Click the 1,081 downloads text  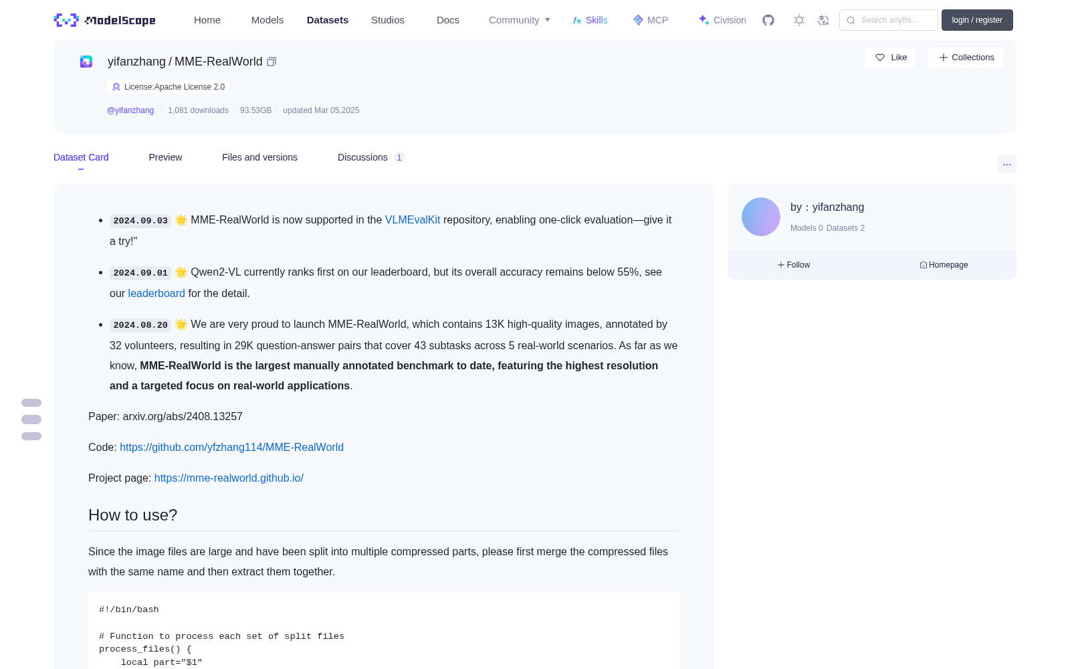point(198,110)
